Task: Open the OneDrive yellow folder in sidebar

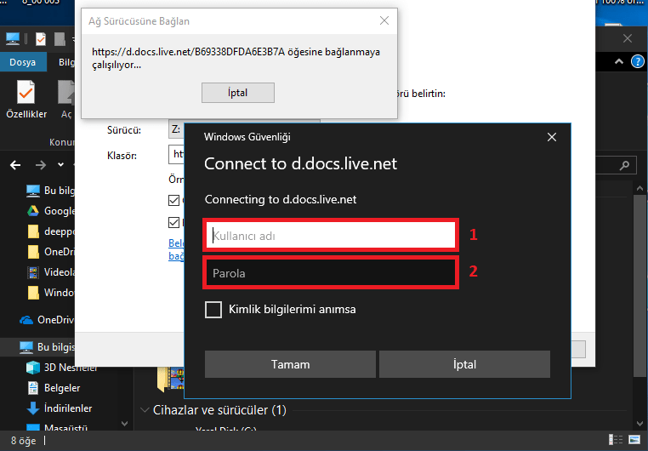Action: coord(49,252)
